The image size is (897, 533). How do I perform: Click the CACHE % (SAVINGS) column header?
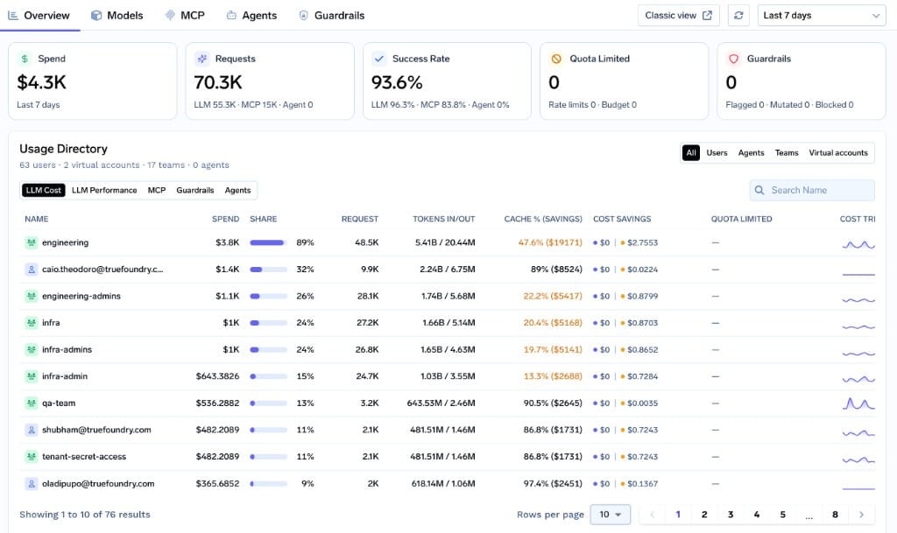(543, 219)
